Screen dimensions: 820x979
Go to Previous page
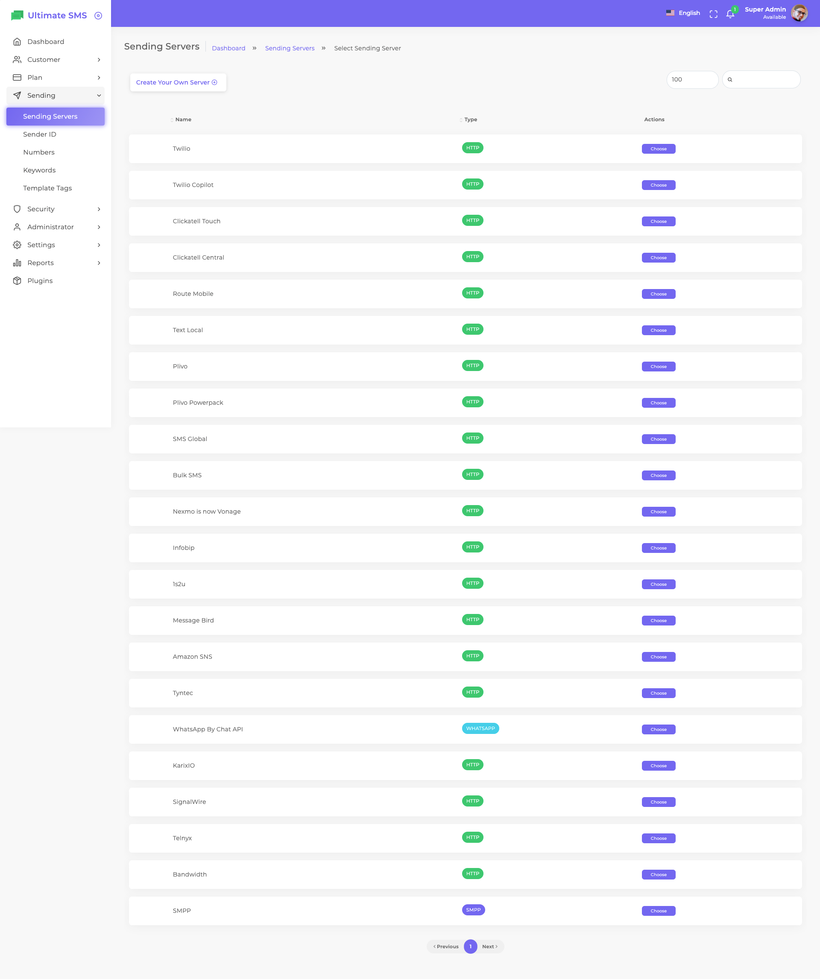(445, 947)
